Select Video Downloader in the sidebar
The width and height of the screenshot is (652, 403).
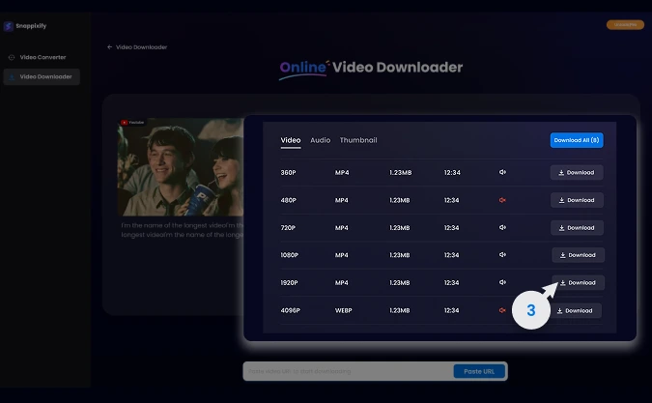[x=44, y=76]
